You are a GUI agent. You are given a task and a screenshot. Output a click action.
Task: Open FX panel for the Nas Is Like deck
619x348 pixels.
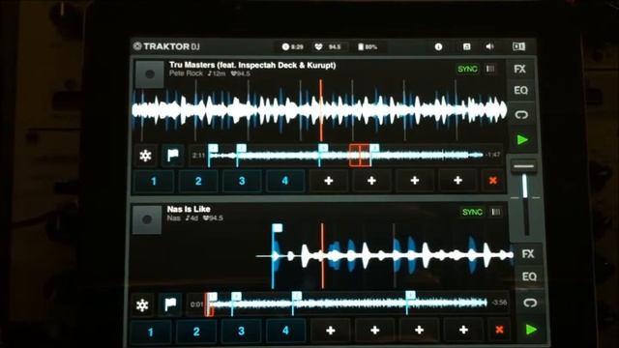point(528,253)
